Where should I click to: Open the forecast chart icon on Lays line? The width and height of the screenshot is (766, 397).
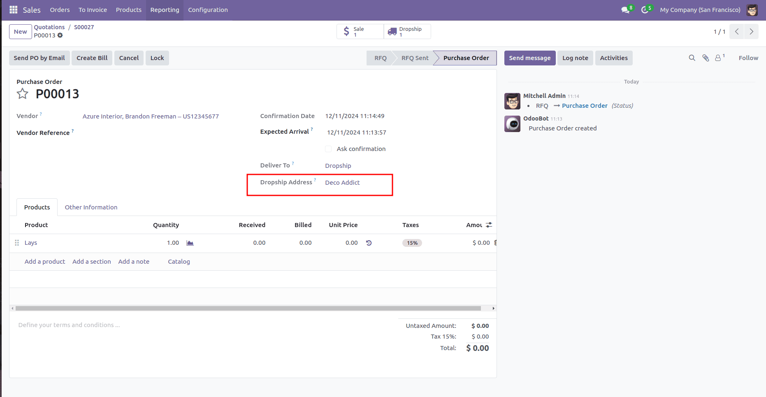tap(190, 243)
